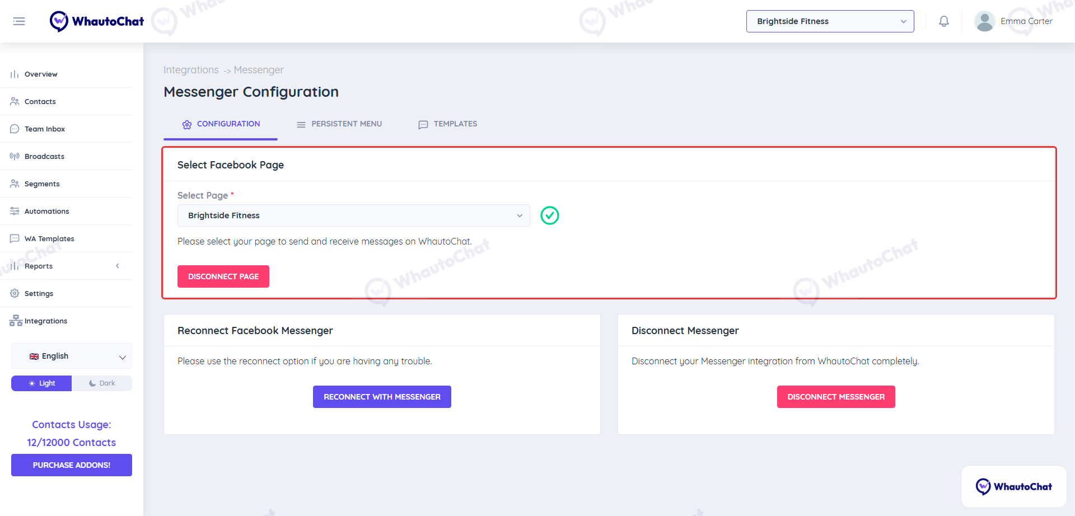The image size is (1075, 516).
Task: Click the Messenger Configuration heading
Action: tap(251, 92)
